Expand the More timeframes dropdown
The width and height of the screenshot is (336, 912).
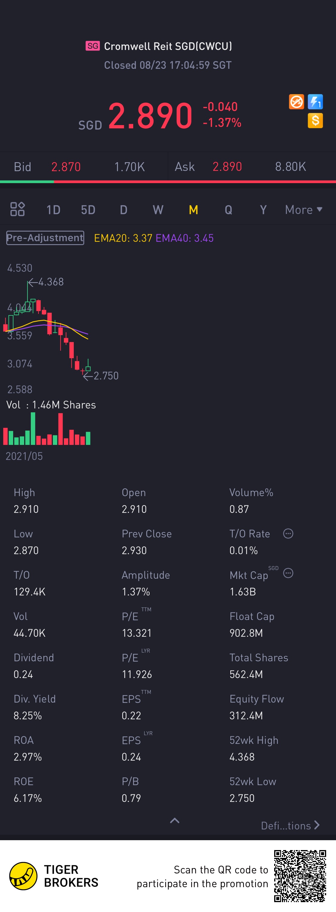pos(303,210)
